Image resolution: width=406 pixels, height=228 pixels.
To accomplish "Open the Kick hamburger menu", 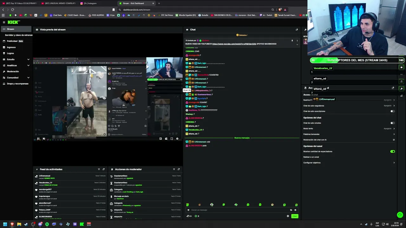I will coord(4,22).
